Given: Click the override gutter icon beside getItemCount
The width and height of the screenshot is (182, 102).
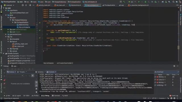Looking at the screenshot, I should (40, 30).
